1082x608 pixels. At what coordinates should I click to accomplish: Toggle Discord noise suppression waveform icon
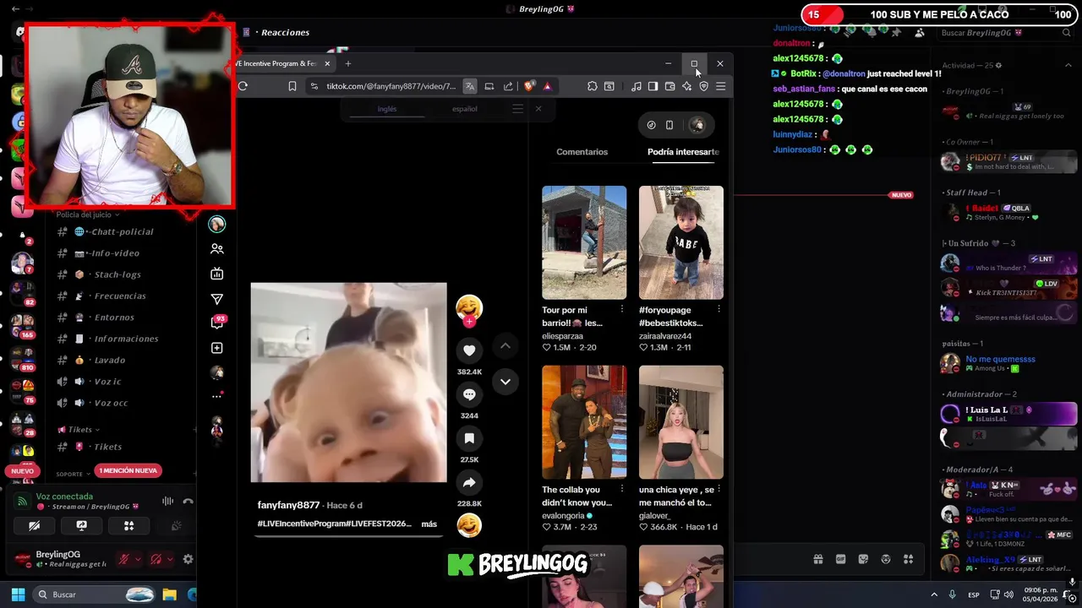pyautogui.click(x=167, y=501)
